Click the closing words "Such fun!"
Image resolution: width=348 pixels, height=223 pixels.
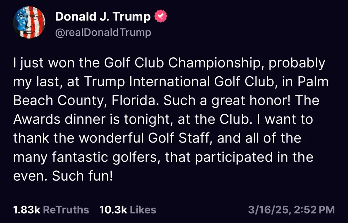click(x=82, y=176)
